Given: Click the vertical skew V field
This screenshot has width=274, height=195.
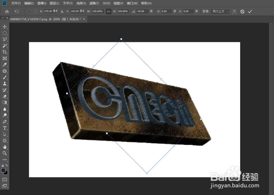Looking at the screenshot, I should point(189,11).
